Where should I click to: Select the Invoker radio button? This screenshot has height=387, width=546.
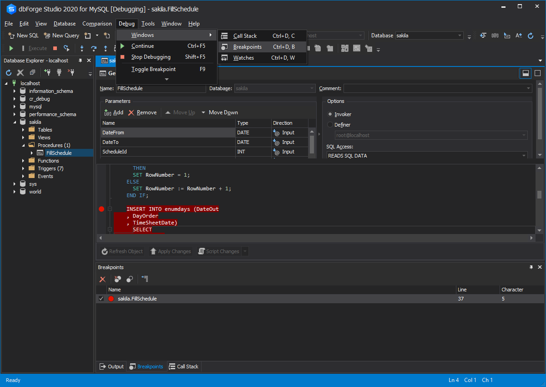[x=330, y=114]
